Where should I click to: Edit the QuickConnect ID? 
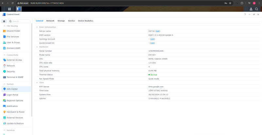152,43
